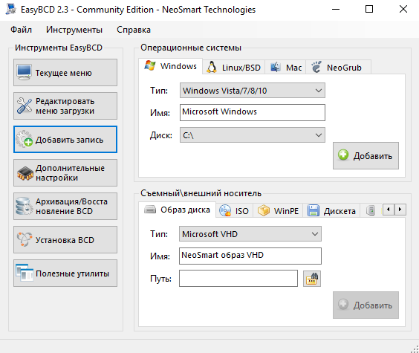The height and width of the screenshot is (353, 419).
Task: Click the Microsoft Windows name field
Action: point(253,112)
